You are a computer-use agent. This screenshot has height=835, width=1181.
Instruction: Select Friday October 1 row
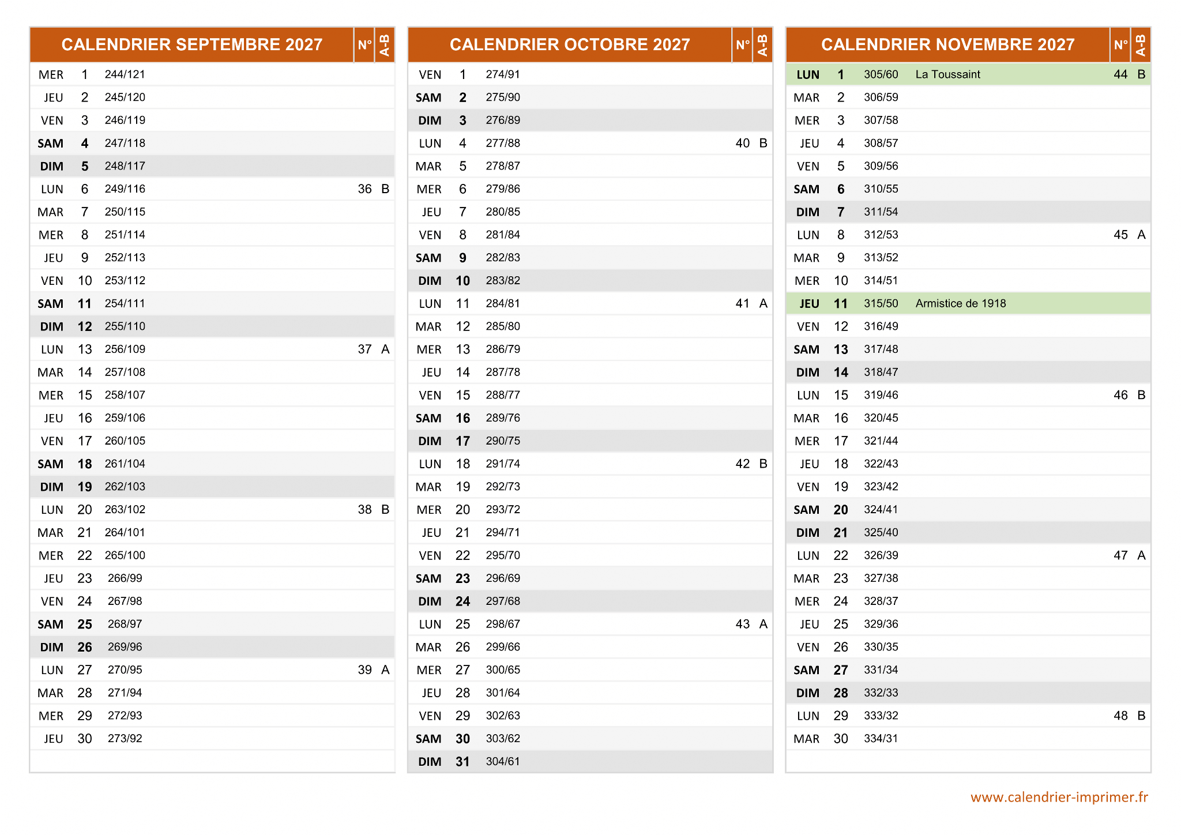(x=589, y=74)
